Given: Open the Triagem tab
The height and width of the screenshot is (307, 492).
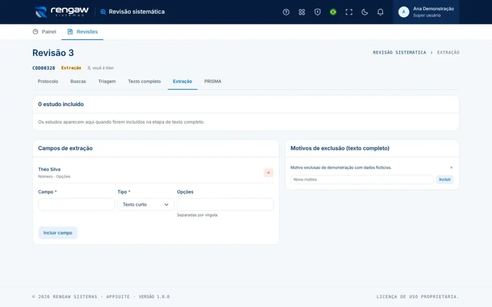Looking at the screenshot, I should click(107, 82).
